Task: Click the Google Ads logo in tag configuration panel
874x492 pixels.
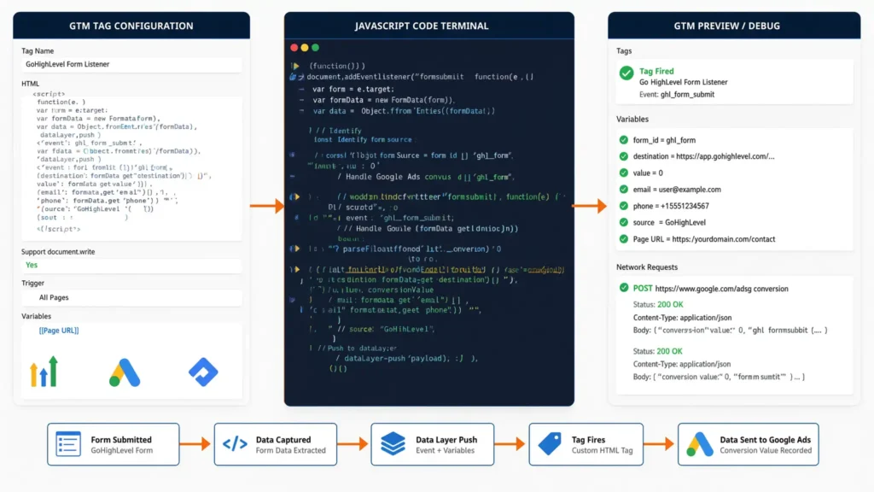Action: coord(125,372)
